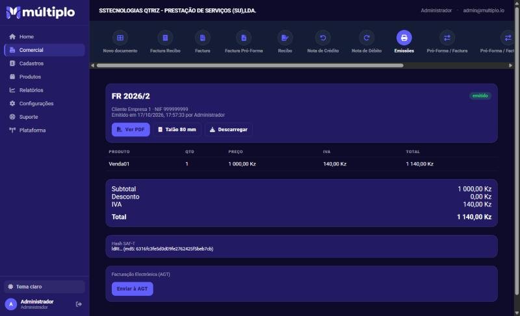Click the Ver PDF button
Viewport: 520px width, 316px height.
[131, 129]
